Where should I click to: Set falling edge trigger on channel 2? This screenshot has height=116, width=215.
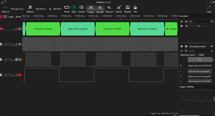pos(11,75)
